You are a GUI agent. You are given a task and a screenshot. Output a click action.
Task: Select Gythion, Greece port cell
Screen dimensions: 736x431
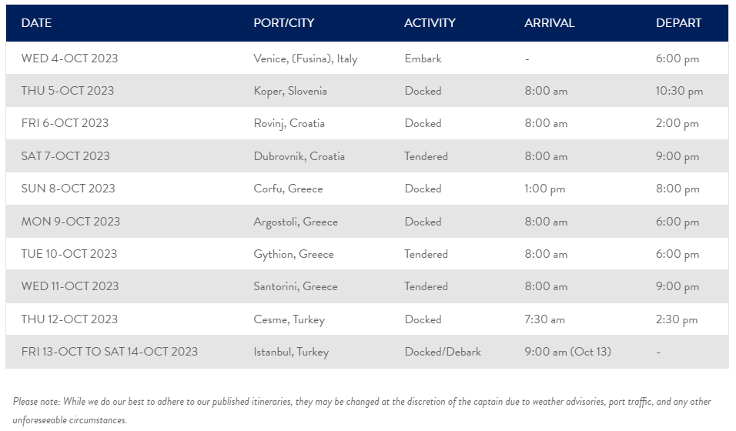[294, 254]
